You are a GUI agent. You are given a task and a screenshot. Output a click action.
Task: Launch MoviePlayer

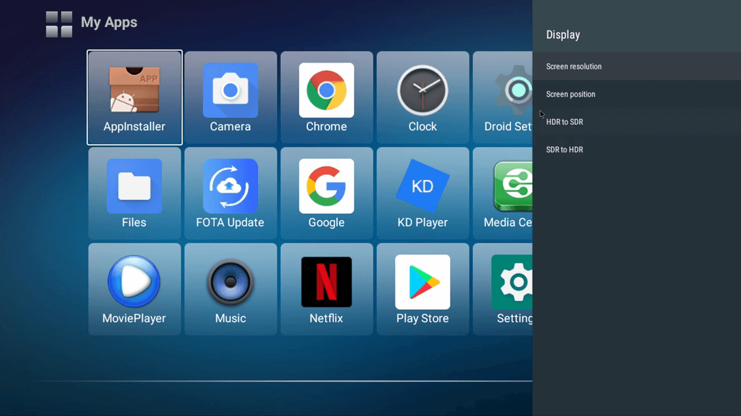[134, 289]
